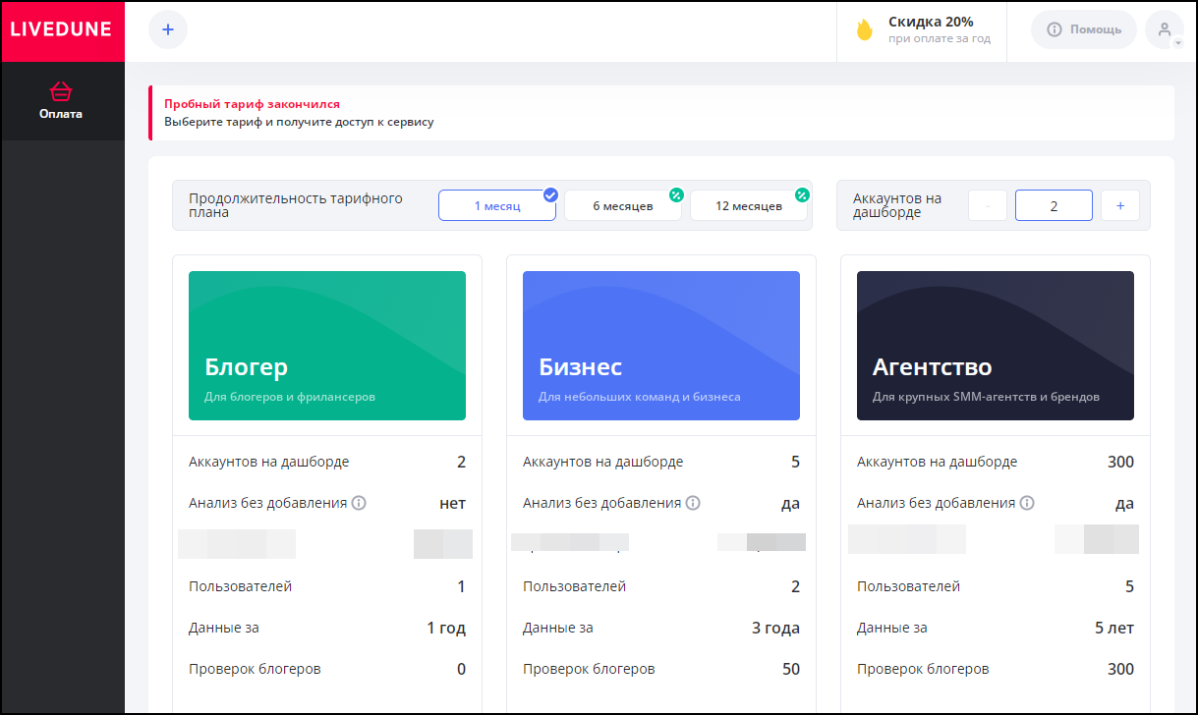The height and width of the screenshot is (715, 1198).
Task: Click Агентство Пользователей value 5
Action: point(1129,586)
